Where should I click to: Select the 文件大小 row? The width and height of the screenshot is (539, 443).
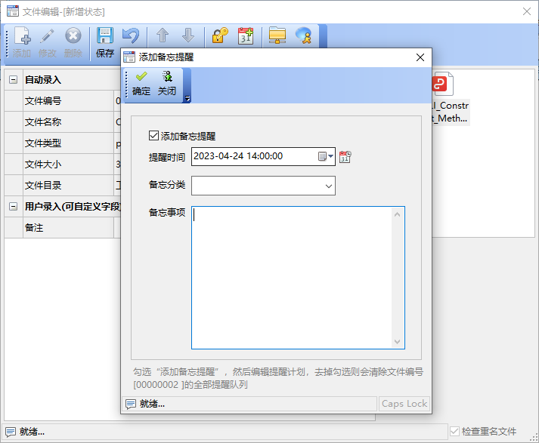coord(62,165)
